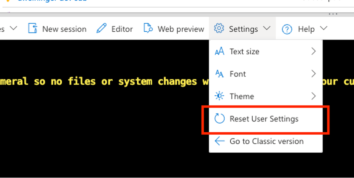Expand the Help dropdown chevron
Viewport: 354px width, 178px height.
point(323,29)
